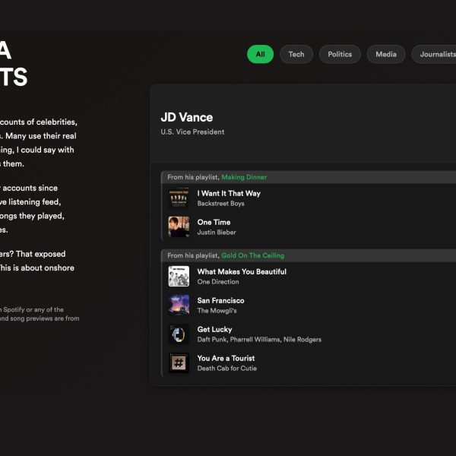Filter by Politics category
The image size is (456, 456).
coord(340,54)
